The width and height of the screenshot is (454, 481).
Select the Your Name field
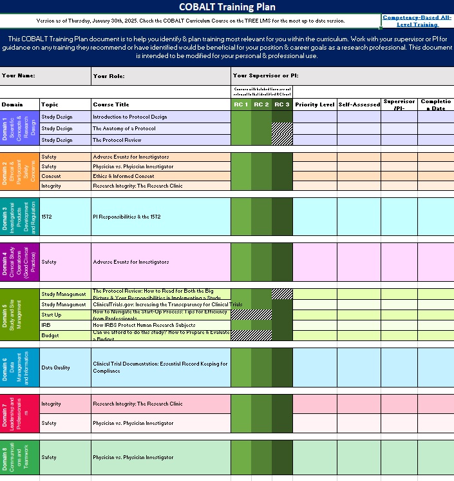[x=45, y=76]
